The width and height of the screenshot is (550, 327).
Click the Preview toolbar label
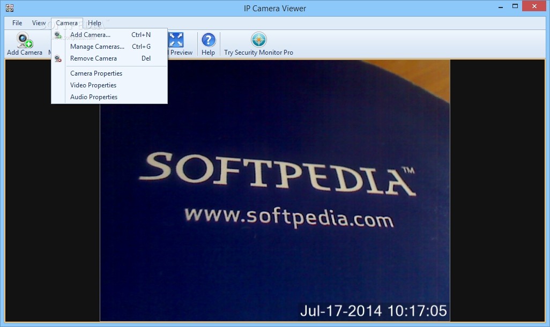click(x=181, y=53)
